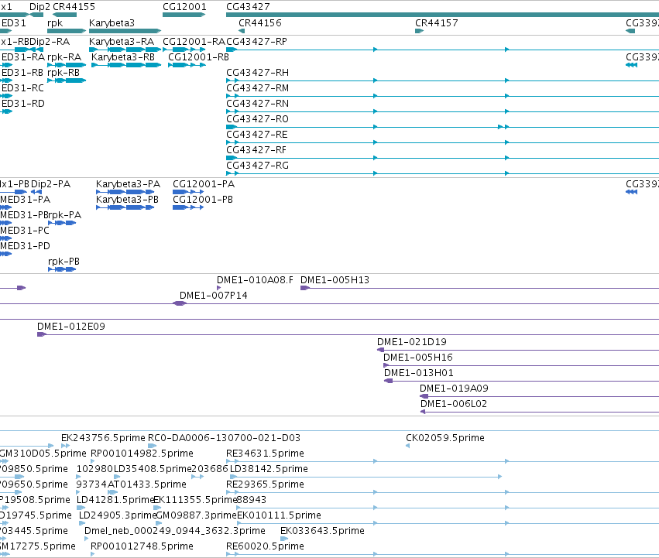Select clone DME1-019A09
Viewport: 659px width, 558px height.
(x=539, y=396)
